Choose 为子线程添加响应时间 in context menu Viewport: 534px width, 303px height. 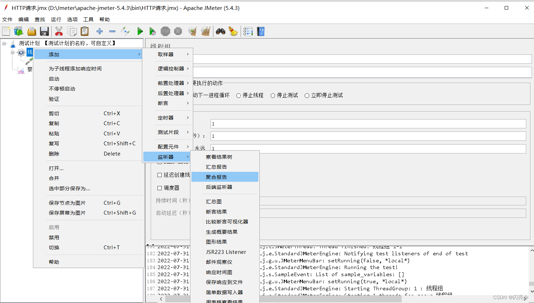click(x=88, y=69)
